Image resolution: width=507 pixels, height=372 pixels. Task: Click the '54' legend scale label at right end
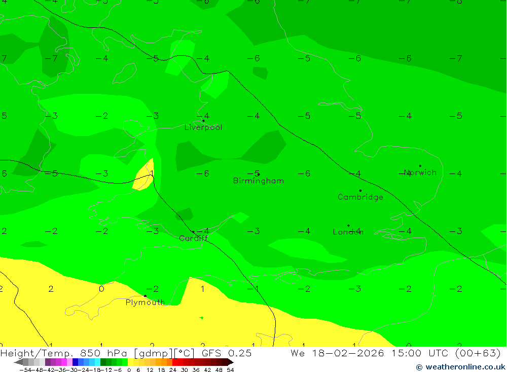coord(230,370)
